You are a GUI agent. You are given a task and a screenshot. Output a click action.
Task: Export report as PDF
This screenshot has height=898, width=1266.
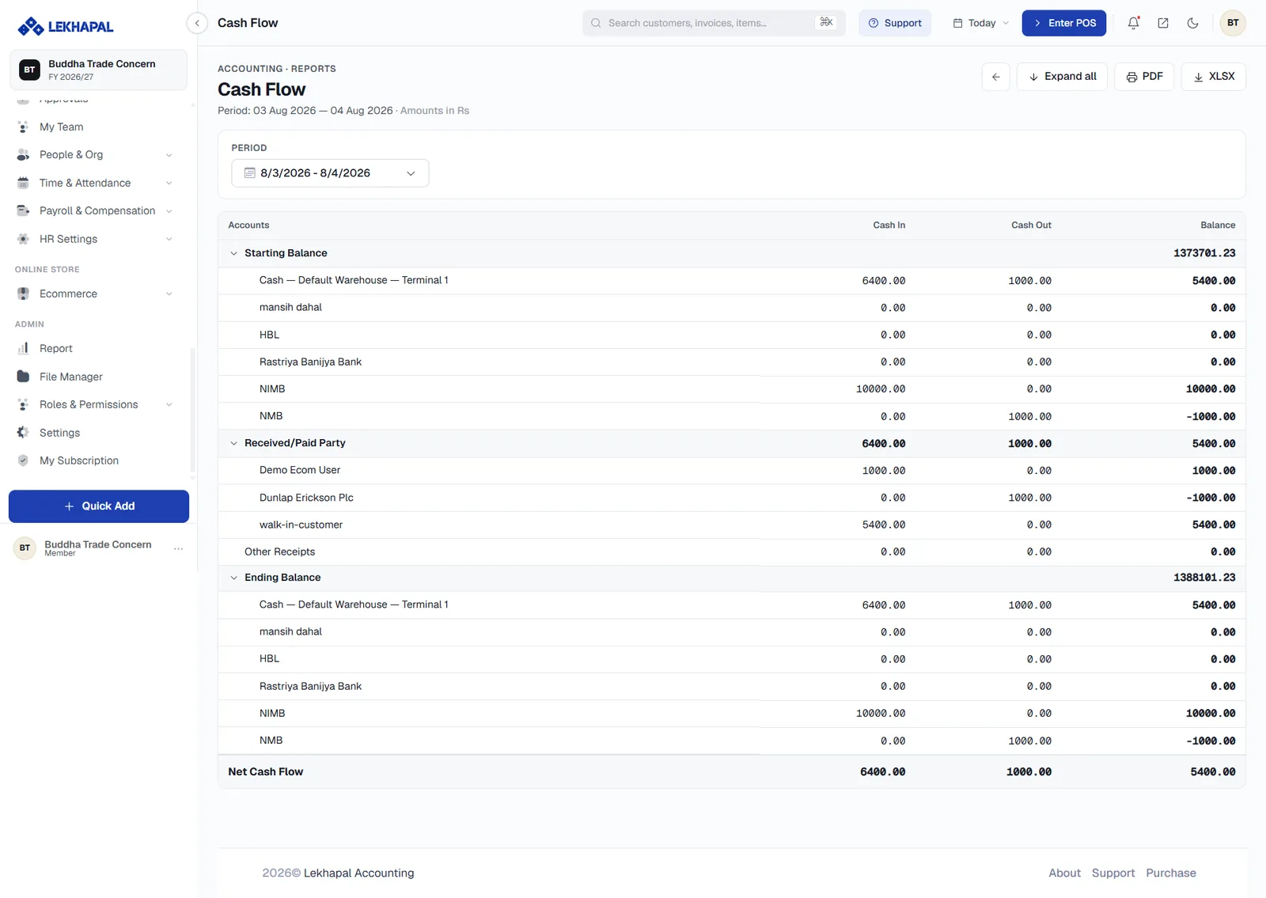[x=1144, y=77]
